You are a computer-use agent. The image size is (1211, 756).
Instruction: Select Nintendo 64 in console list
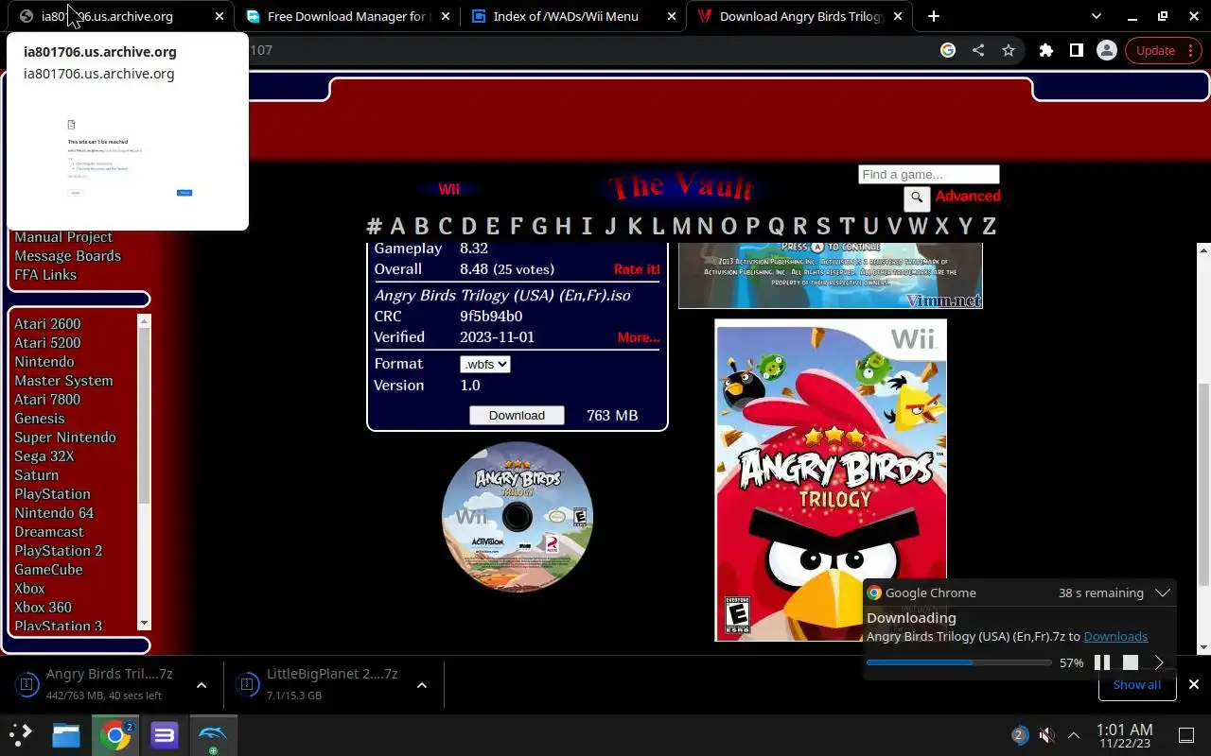54,513
